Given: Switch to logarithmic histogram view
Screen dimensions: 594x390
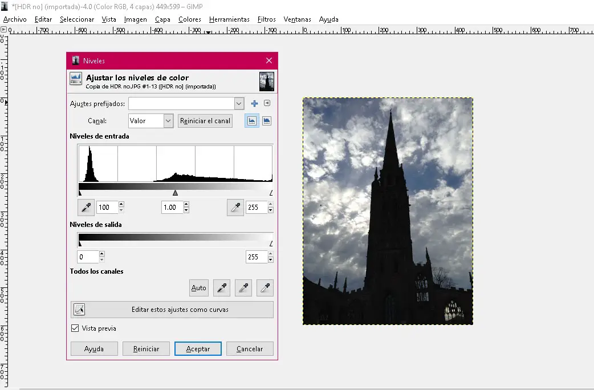Looking at the screenshot, I should 266,121.
